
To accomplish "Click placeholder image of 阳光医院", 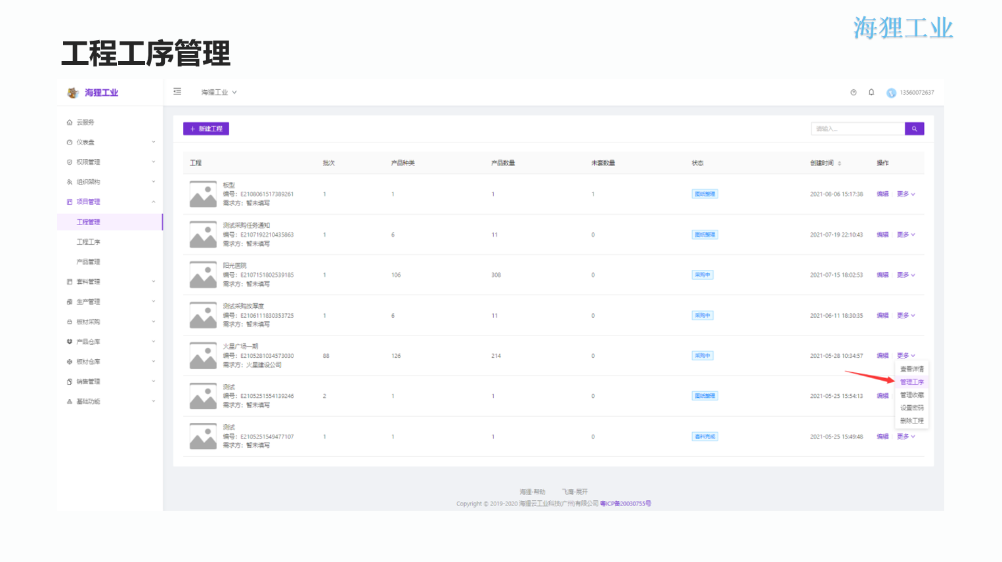I will click(203, 275).
